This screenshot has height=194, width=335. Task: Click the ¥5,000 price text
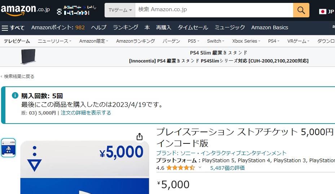pos(173,184)
